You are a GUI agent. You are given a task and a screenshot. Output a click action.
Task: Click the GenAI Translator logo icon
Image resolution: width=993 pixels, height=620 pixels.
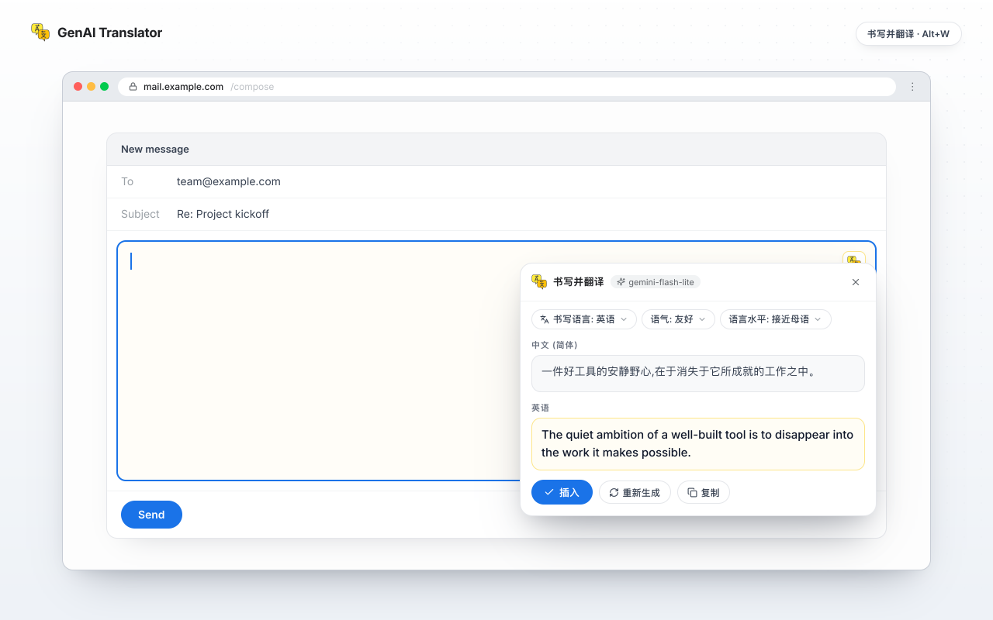pyautogui.click(x=40, y=33)
